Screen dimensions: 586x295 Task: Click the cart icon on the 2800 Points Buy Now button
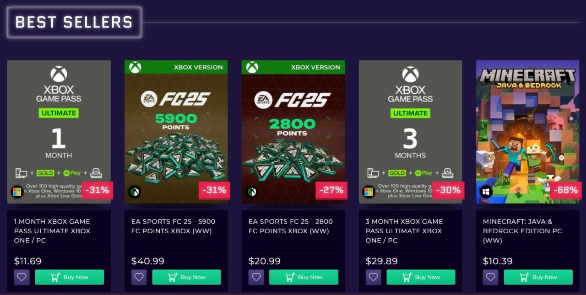coord(289,277)
